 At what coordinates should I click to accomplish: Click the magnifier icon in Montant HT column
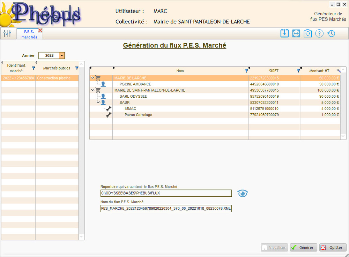pyautogui.click(x=338, y=71)
